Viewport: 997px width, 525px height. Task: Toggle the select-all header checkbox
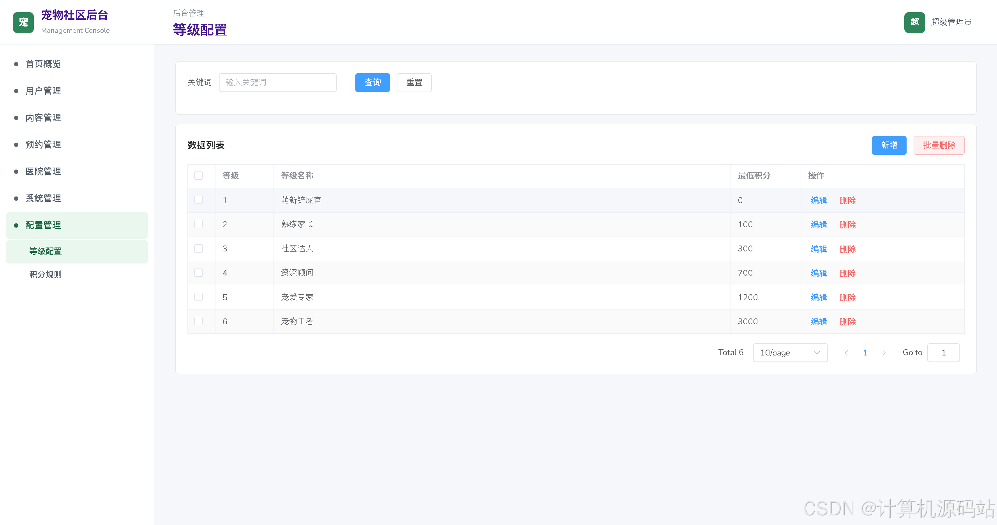coord(199,176)
